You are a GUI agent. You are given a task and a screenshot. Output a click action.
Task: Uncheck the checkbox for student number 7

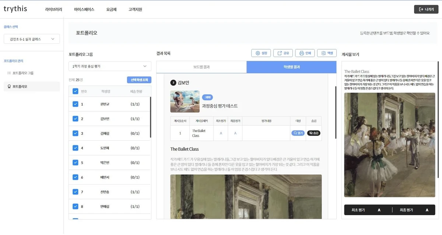click(x=76, y=192)
